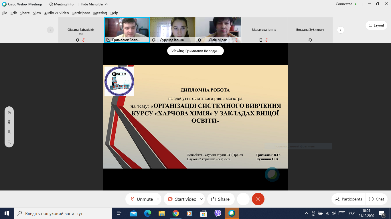The height and width of the screenshot is (219, 391).
Task: Toggle the Participants panel
Action: (348, 199)
